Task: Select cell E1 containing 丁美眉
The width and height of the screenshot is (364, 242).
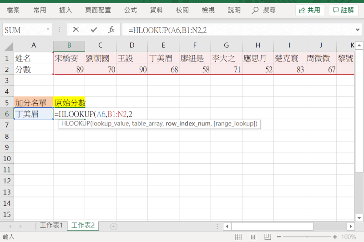Action: (x=163, y=58)
